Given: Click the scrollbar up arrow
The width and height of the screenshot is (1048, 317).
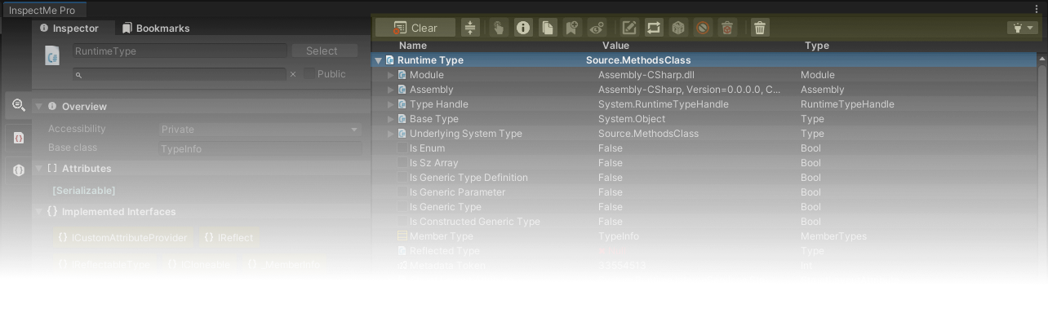Looking at the screenshot, I should tap(1042, 59).
